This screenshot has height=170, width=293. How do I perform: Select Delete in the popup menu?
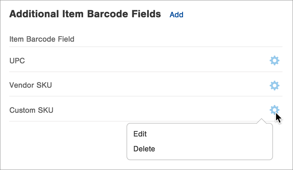click(144, 149)
